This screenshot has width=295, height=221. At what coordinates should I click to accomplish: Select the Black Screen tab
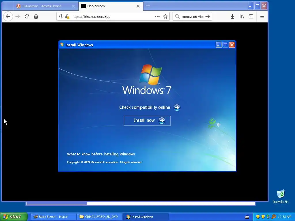[111, 6]
